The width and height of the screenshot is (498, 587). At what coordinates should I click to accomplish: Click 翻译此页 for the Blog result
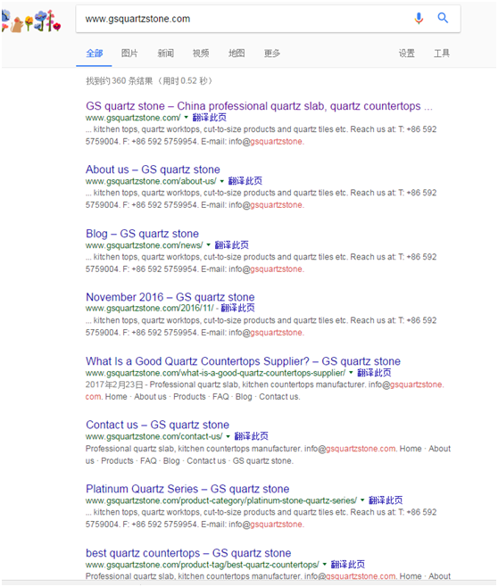click(x=231, y=245)
